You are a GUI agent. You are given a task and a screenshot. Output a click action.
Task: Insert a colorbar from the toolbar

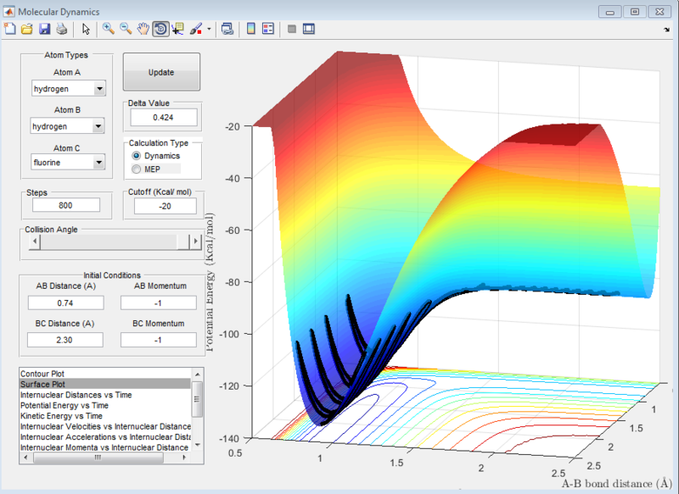point(250,29)
